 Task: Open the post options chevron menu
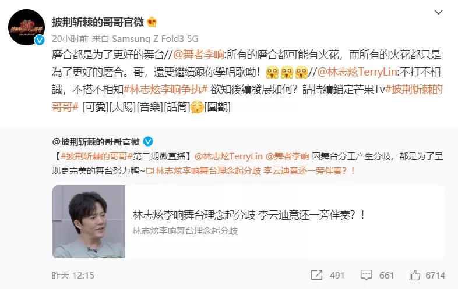click(438, 12)
